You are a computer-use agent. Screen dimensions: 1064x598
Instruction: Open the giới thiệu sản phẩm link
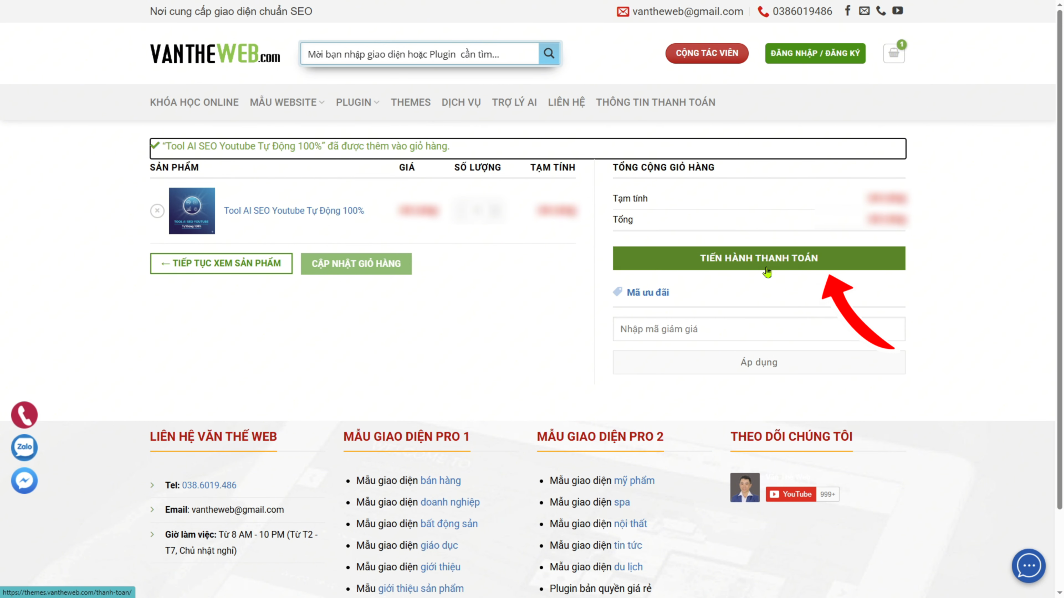tap(421, 589)
